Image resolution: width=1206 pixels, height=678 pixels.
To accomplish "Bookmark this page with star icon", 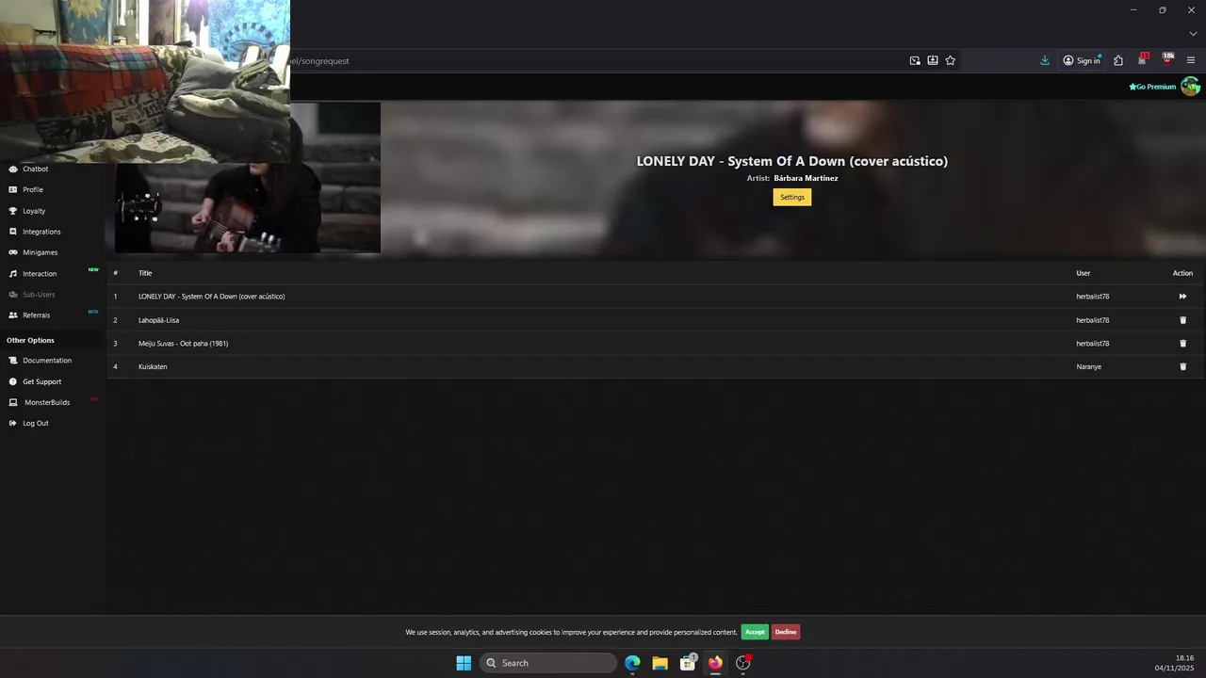I will (x=951, y=60).
